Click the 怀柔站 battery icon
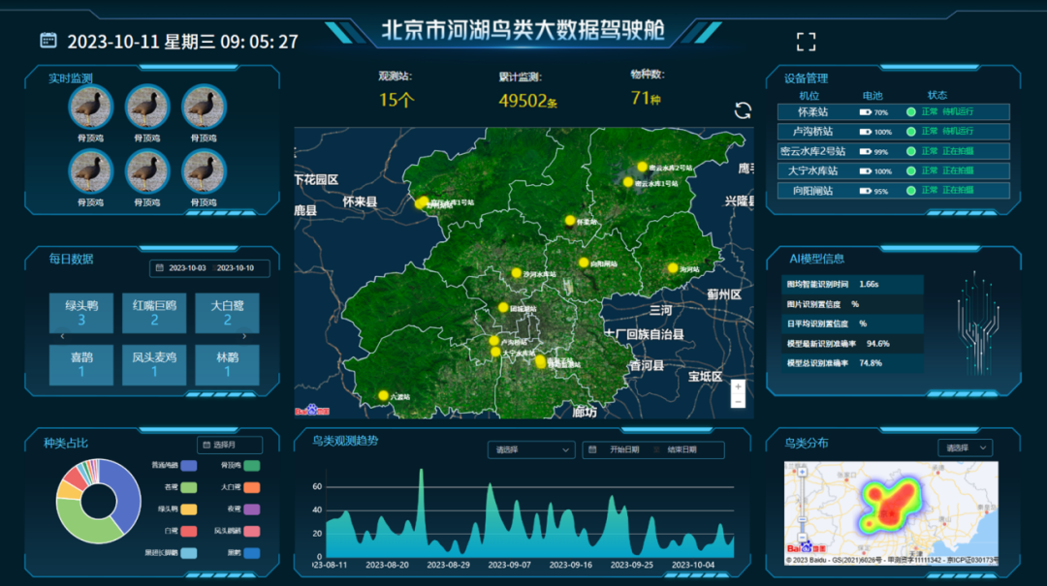This screenshot has width=1047, height=586. tap(865, 112)
